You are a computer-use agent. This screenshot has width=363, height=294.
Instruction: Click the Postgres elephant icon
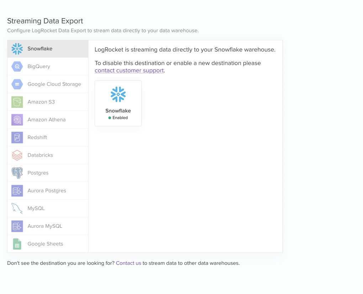[17, 173]
